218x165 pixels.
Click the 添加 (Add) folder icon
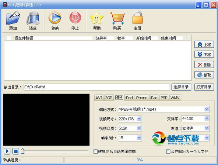[x=13, y=18]
